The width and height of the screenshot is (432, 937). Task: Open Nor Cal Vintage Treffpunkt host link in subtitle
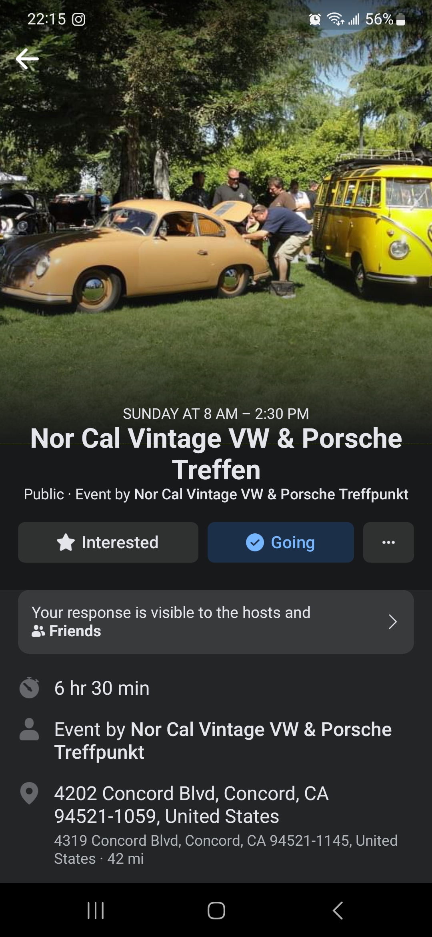pyautogui.click(x=271, y=495)
